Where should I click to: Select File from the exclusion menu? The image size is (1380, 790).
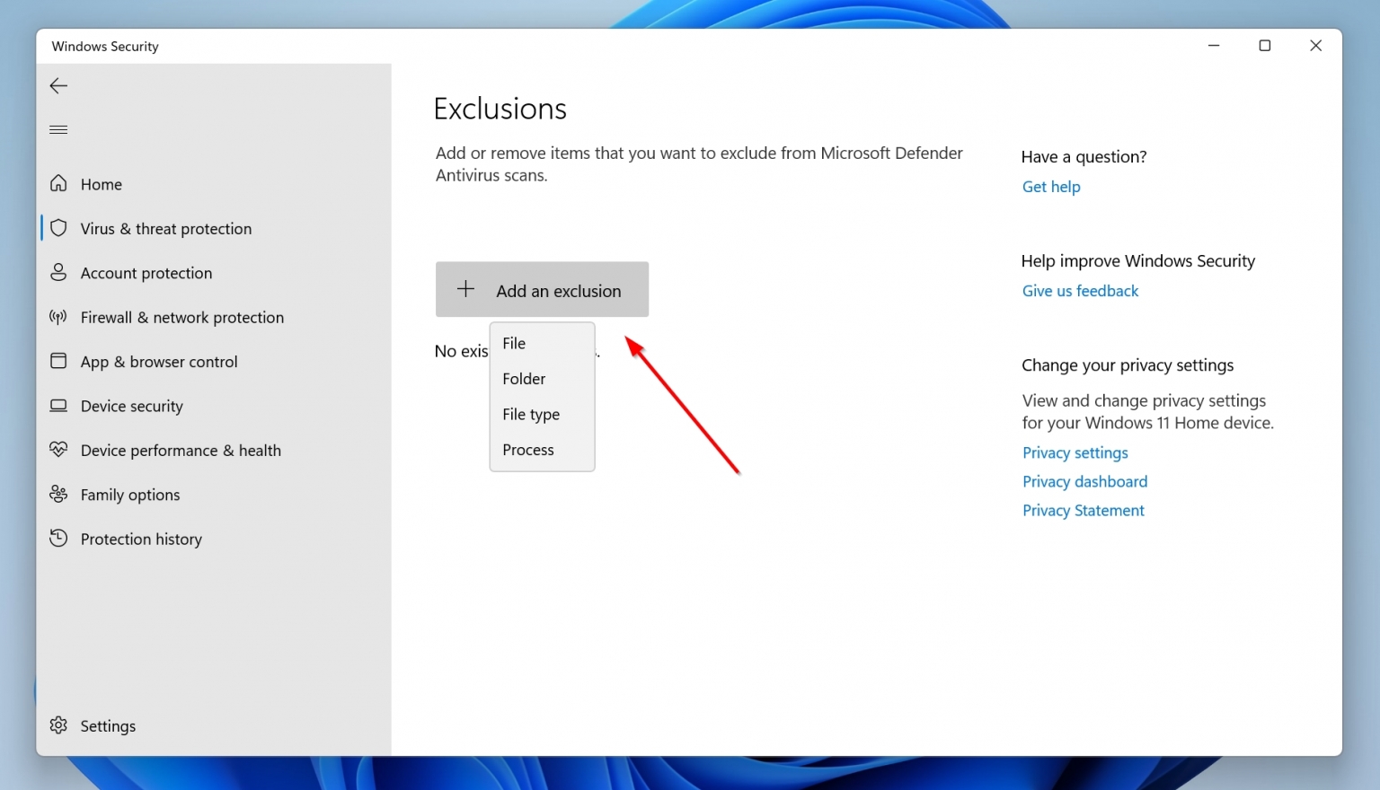pyautogui.click(x=514, y=343)
